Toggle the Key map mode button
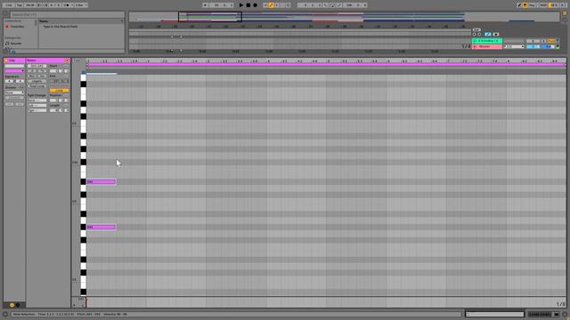This screenshot has height=320, width=570. [x=533, y=5]
